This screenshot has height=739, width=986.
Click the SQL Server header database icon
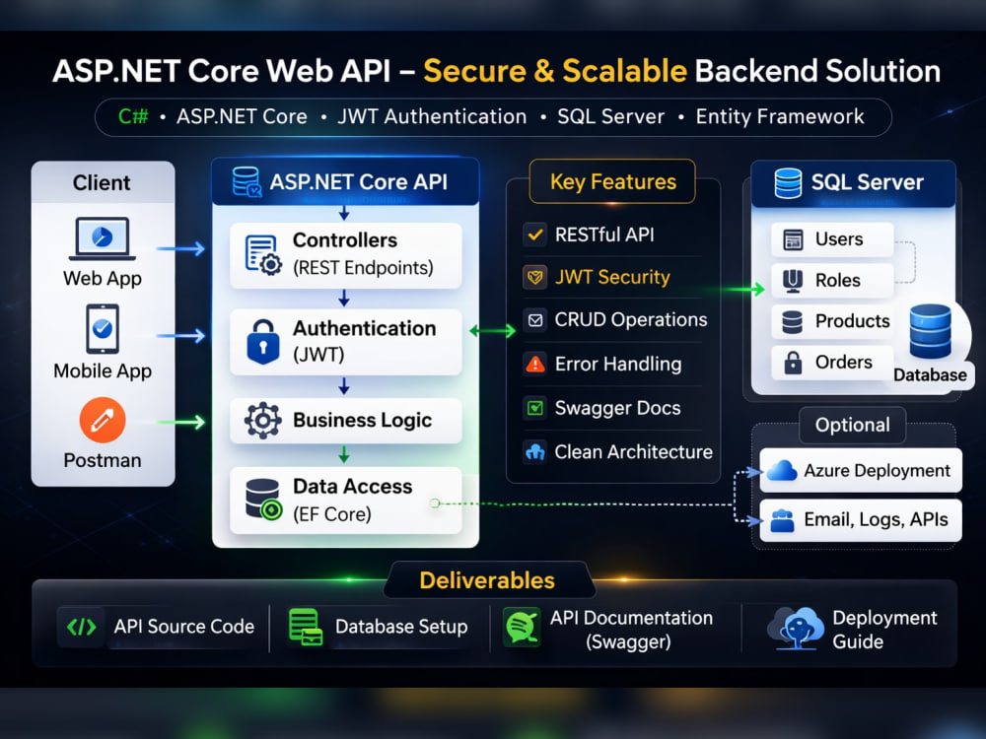pos(788,183)
